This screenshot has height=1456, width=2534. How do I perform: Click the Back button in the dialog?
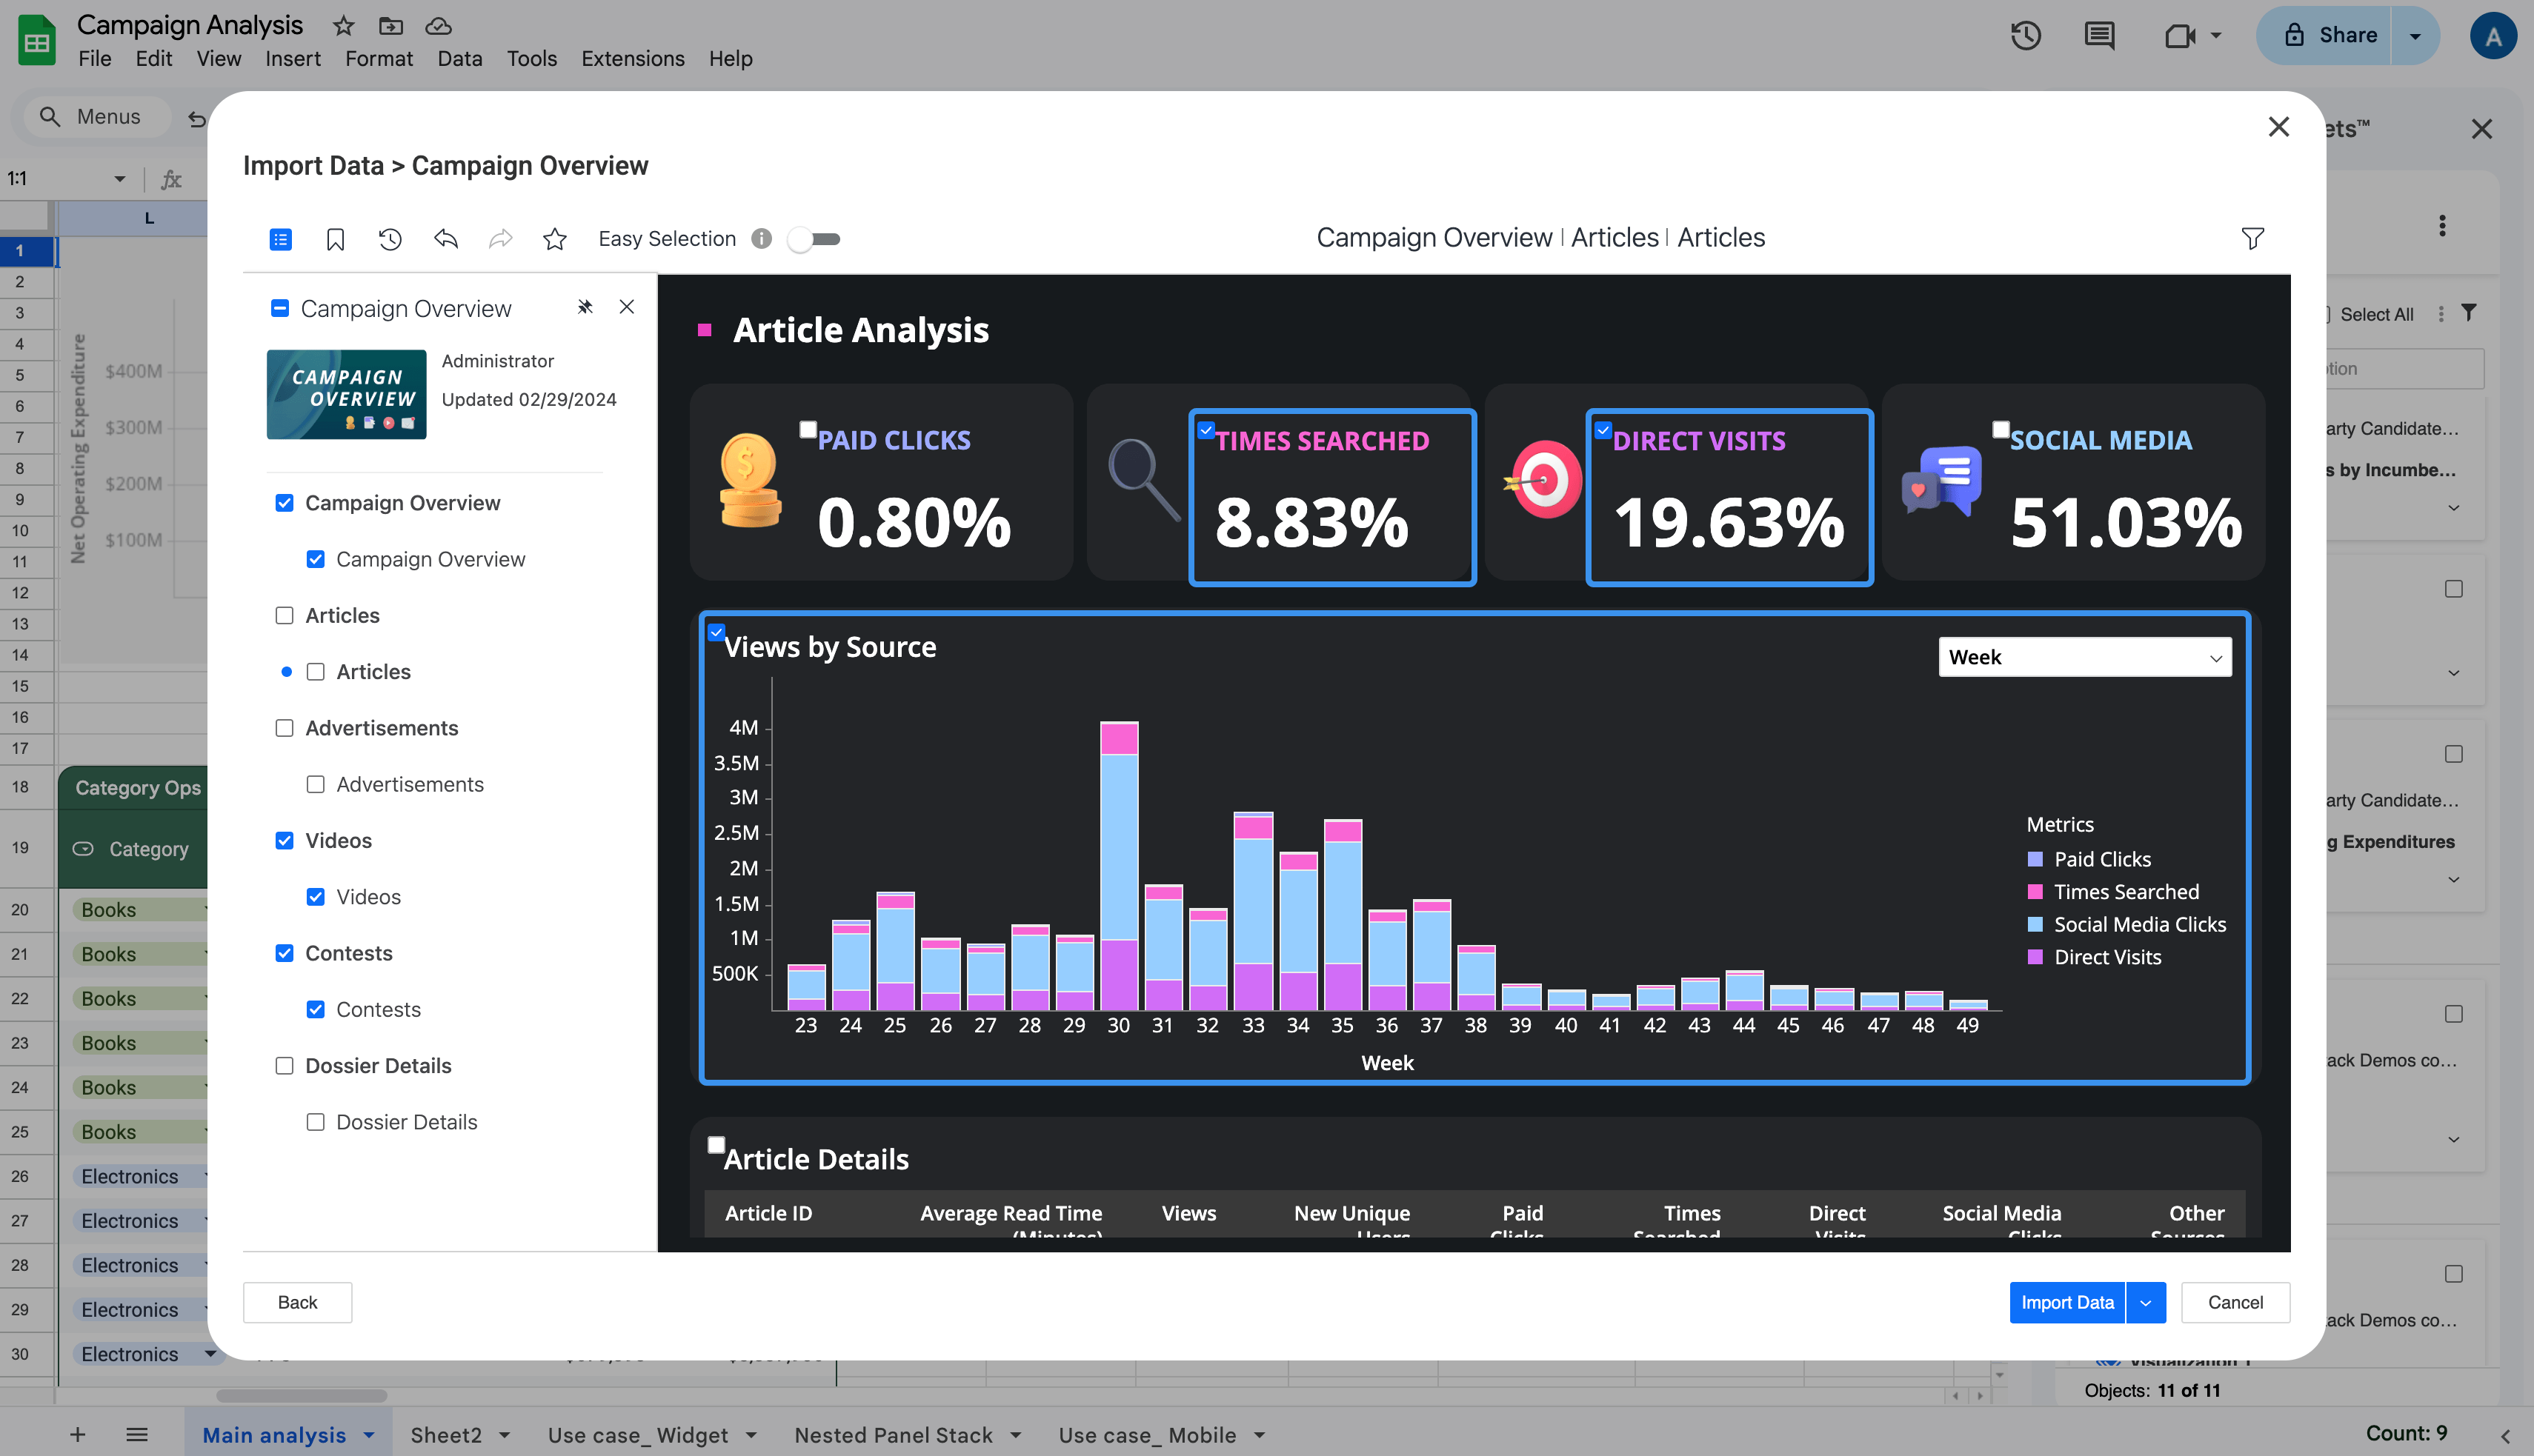point(297,1302)
